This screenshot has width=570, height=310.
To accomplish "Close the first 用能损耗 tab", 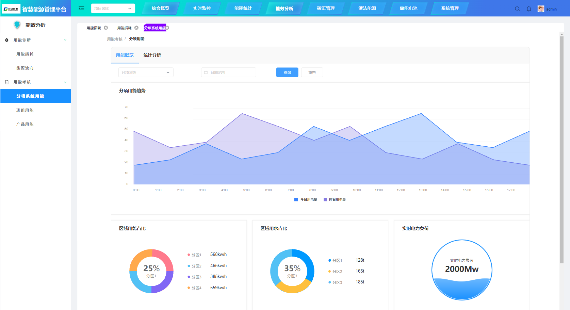I will [106, 28].
